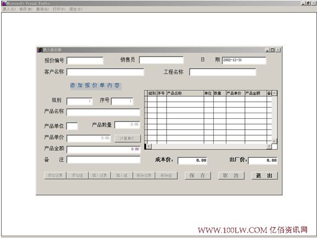
Task: Click the 保存 save button
Action: click(x=198, y=175)
